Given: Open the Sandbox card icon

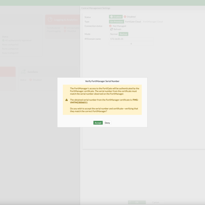Looking at the screenshot, I should click(x=24, y=72).
